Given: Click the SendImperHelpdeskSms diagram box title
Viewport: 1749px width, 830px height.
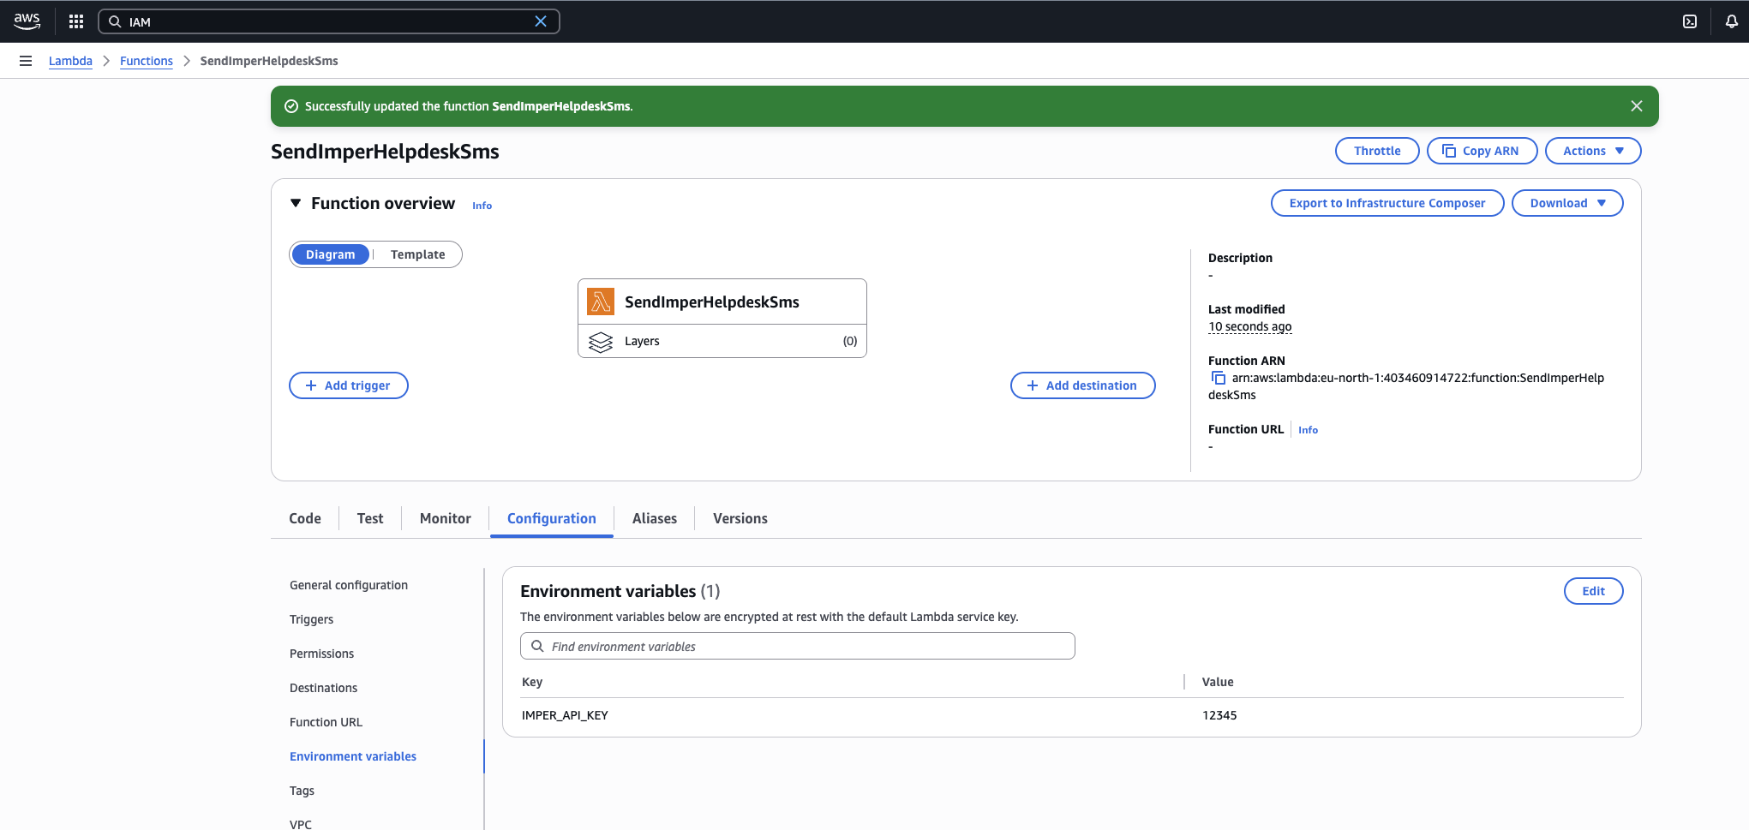Looking at the screenshot, I should (x=712, y=302).
